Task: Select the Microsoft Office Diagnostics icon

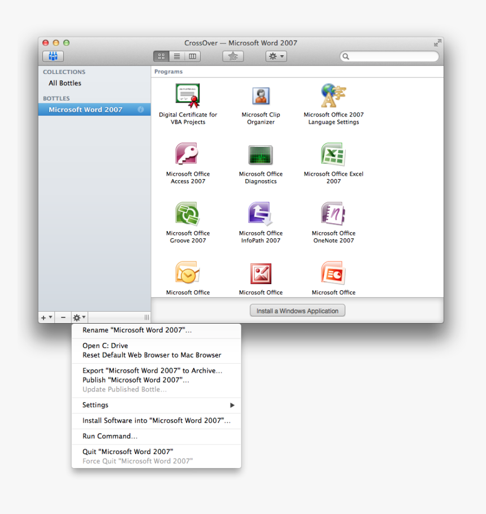Action: click(261, 155)
